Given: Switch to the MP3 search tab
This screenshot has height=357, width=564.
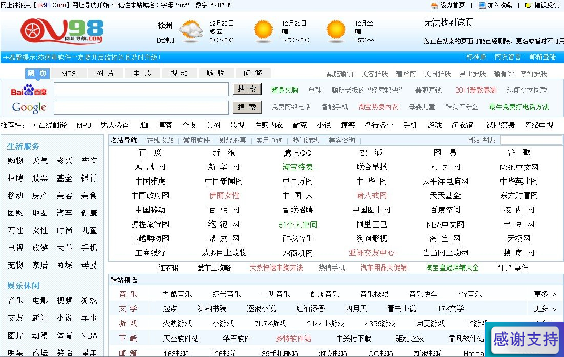Looking at the screenshot, I should click(68, 74).
